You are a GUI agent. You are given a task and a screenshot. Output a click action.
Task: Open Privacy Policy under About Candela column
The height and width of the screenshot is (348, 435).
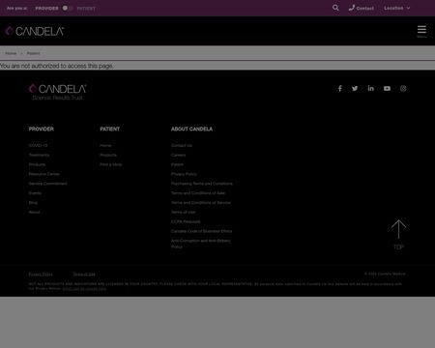[x=184, y=174]
